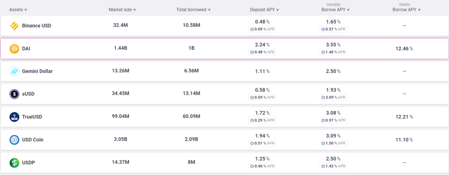
Task: Click the DAI token icon
Action: point(14,49)
